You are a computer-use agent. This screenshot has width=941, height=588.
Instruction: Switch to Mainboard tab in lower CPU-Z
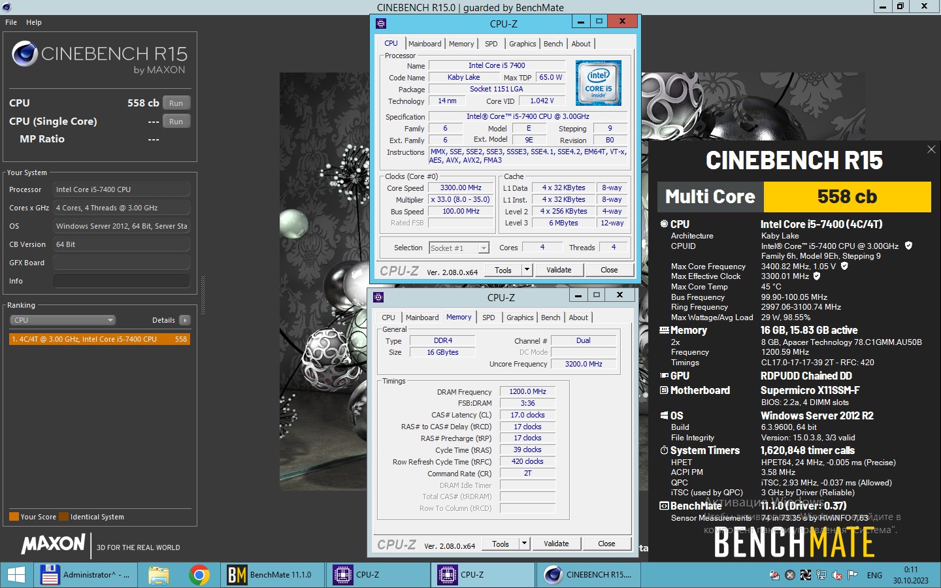point(422,318)
